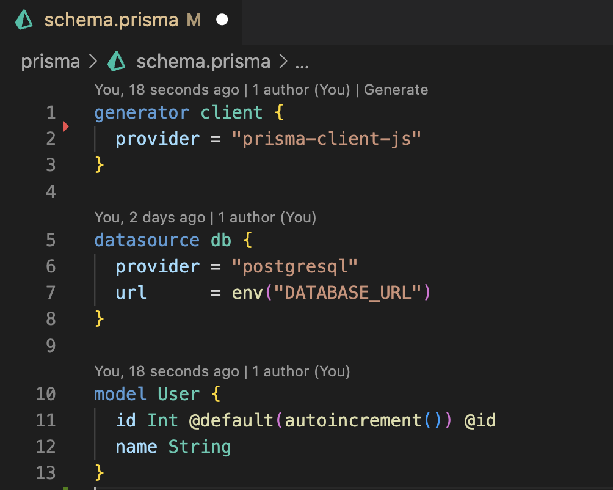Click '1 author (You)' above datasource db

[267, 218]
